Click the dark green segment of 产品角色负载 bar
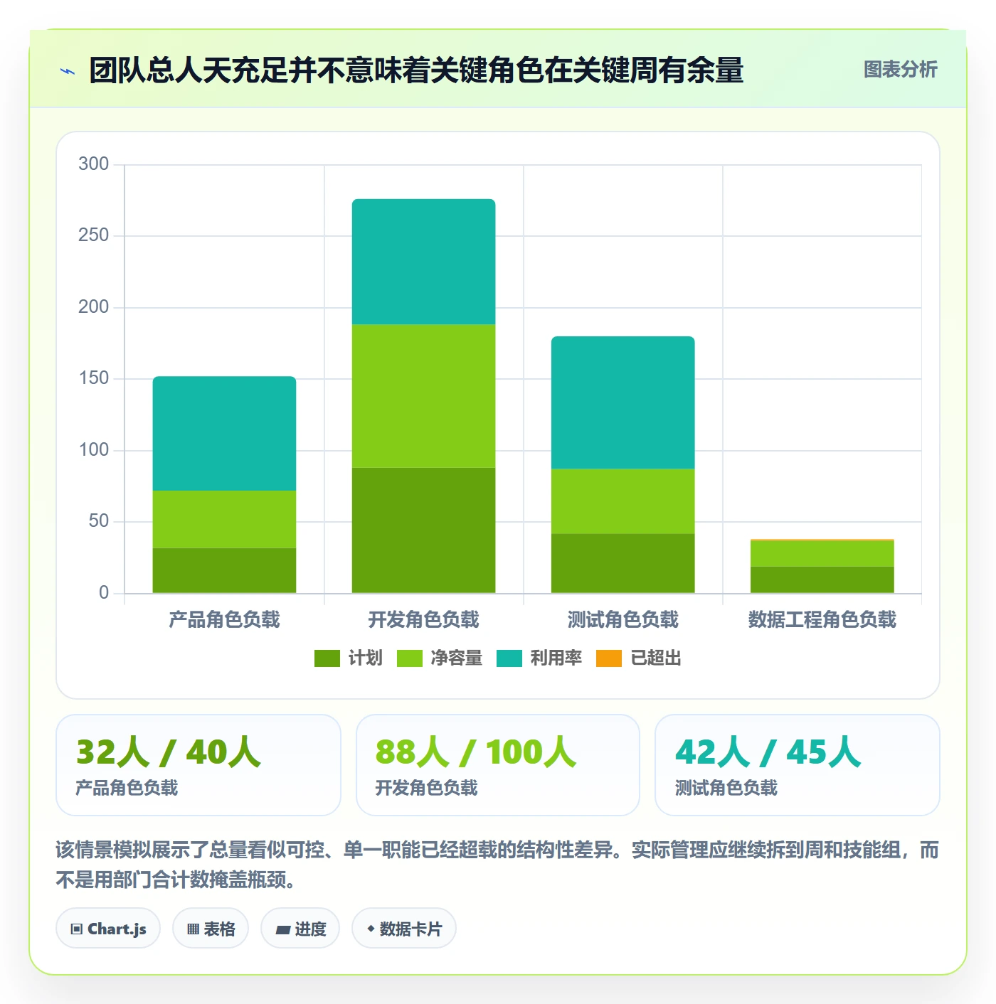Image resolution: width=996 pixels, height=1004 pixels. [x=225, y=570]
